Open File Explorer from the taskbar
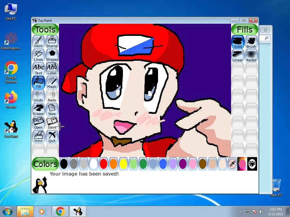Viewport: 290px width, 217px height. 25,211
